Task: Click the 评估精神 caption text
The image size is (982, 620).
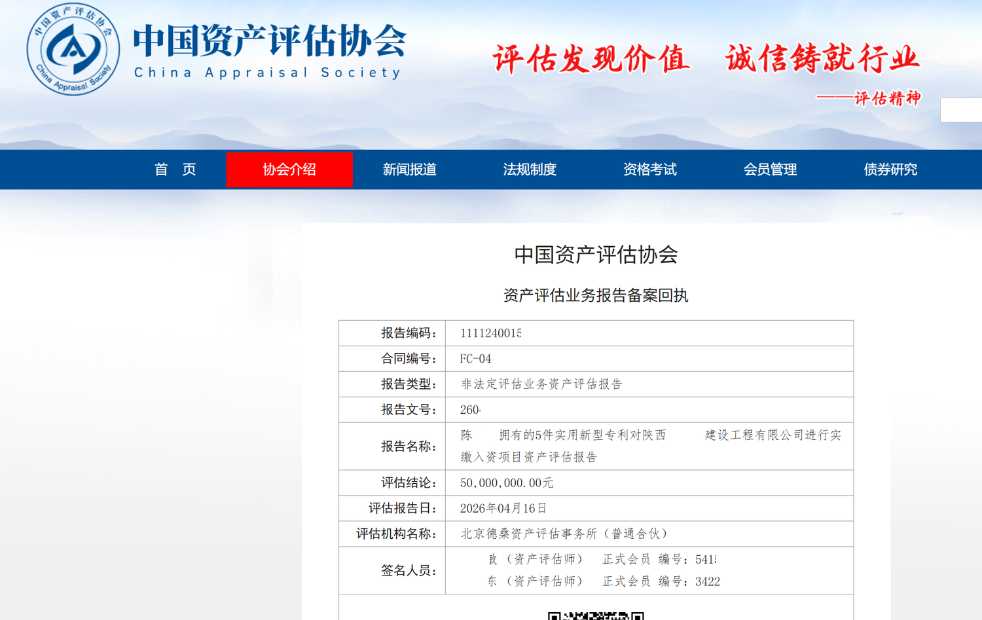Action: pos(887,98)
